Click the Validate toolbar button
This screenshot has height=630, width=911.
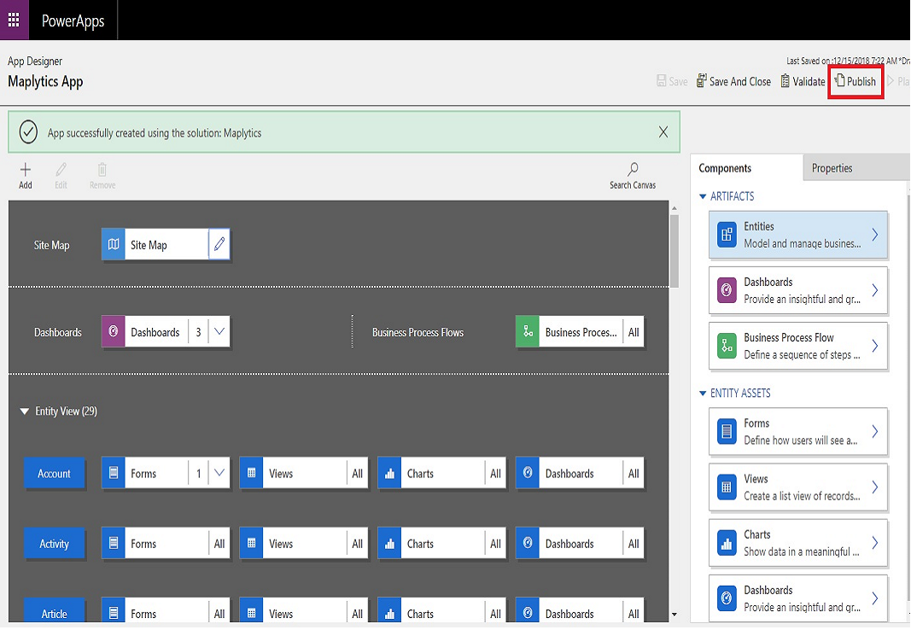point(803,81)
